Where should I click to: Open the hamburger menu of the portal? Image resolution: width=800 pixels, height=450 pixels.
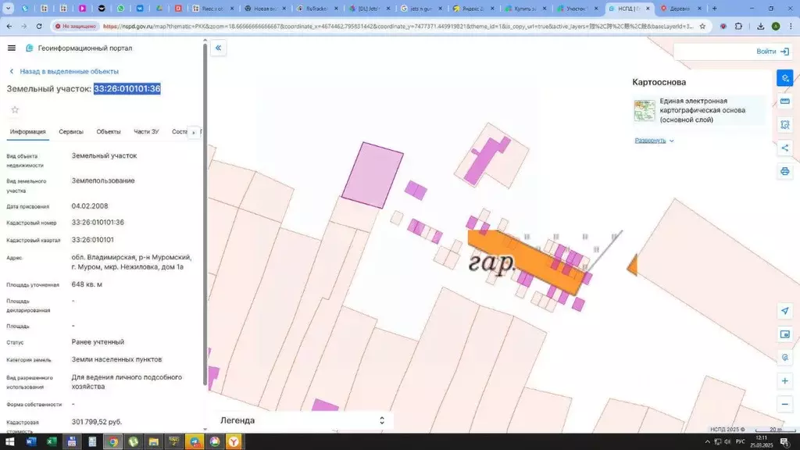point(11,48)
